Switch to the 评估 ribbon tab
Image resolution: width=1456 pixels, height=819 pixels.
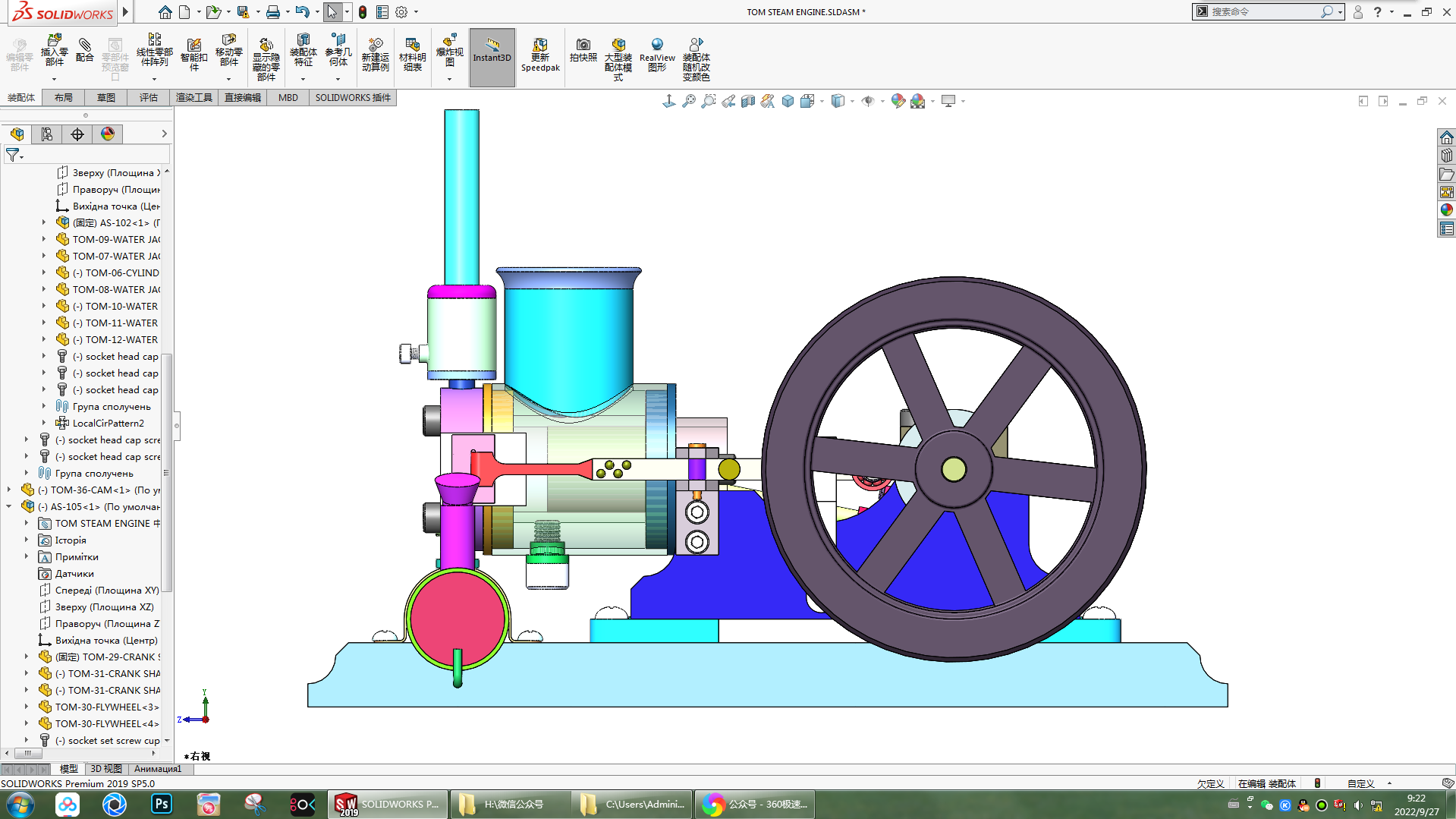(149, 98)
